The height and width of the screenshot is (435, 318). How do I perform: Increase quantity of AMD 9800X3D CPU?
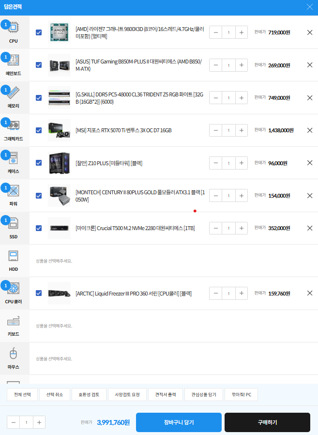point(242,32)
